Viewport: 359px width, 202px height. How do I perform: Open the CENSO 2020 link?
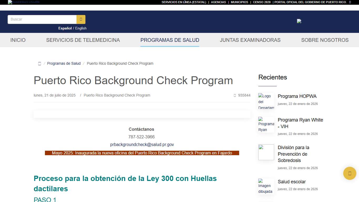(x=262, y=2)
